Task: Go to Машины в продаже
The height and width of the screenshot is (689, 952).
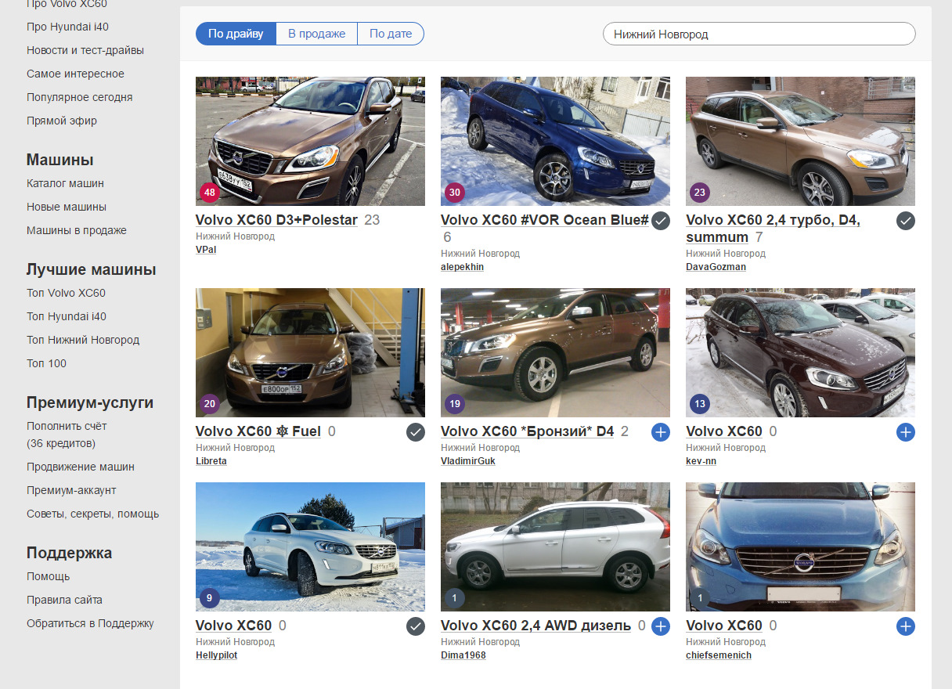Action: (x=77, y=230)
